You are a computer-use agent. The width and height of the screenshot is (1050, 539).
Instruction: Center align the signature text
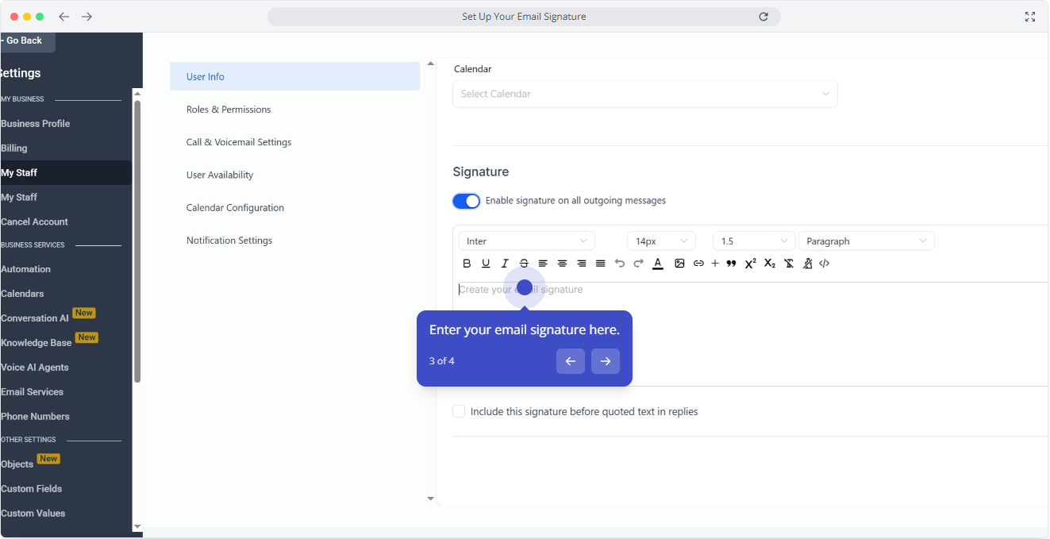pos(562,264)
